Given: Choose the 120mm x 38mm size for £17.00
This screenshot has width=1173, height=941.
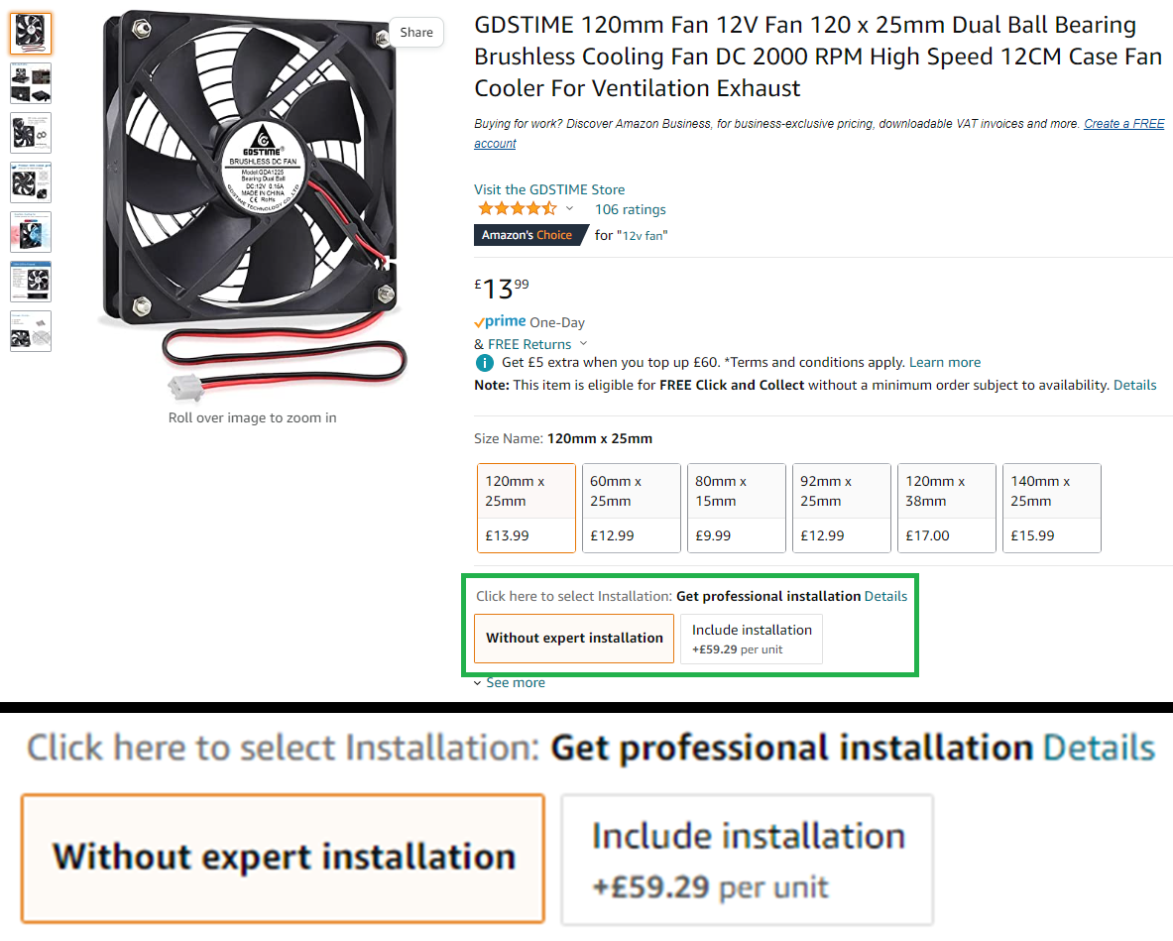Looking at the screenshot, I should (947, 508).
